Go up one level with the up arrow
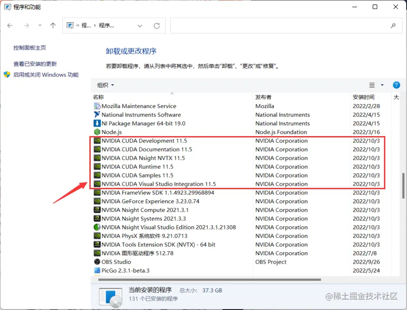Image resolution: width=407 pixels, height=310 pixels. [x=53, y=25]
